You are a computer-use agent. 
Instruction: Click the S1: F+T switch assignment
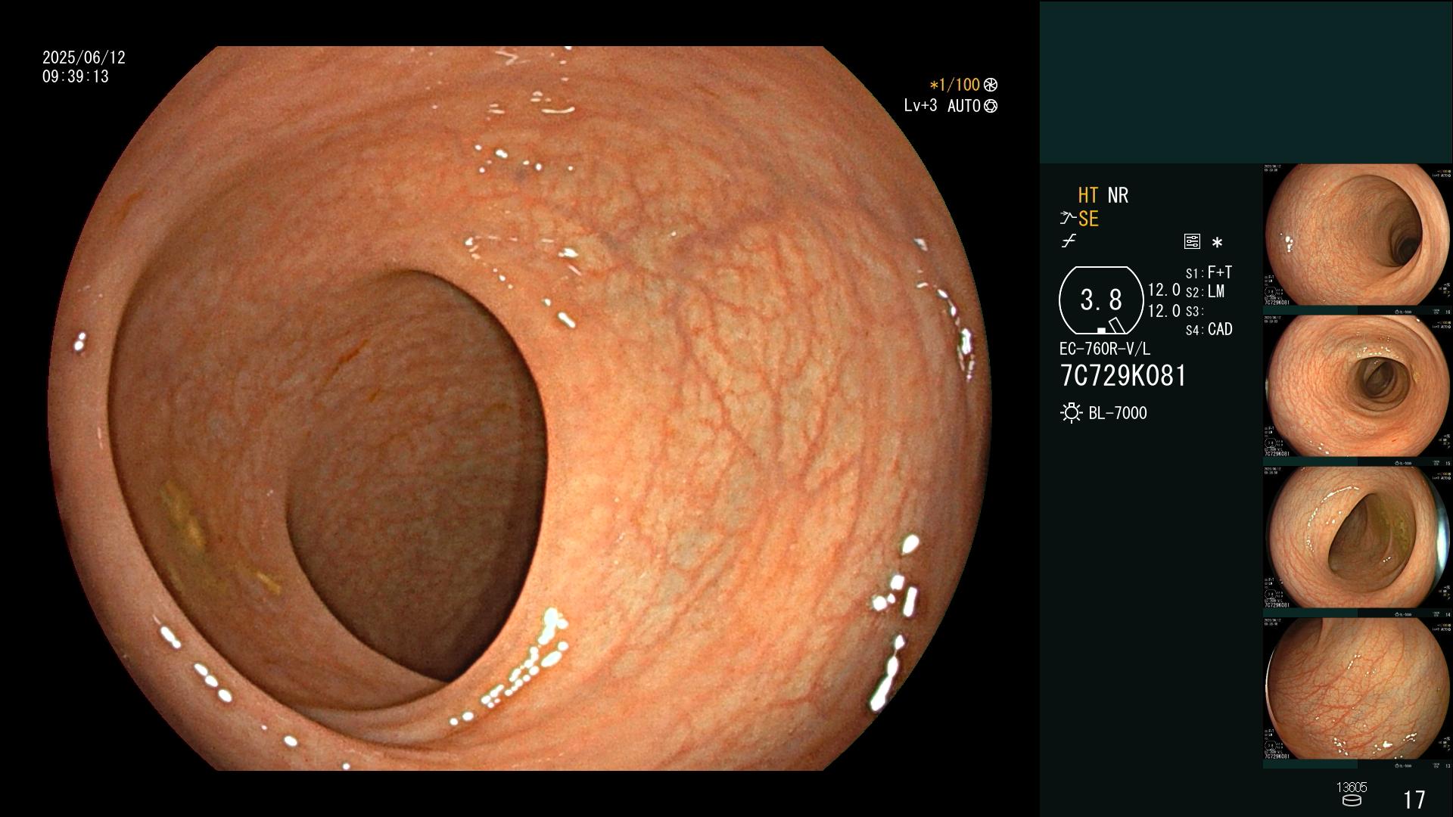1209,272
